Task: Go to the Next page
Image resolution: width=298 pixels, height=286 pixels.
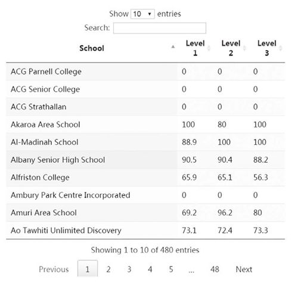Action: tap(244, 269)
